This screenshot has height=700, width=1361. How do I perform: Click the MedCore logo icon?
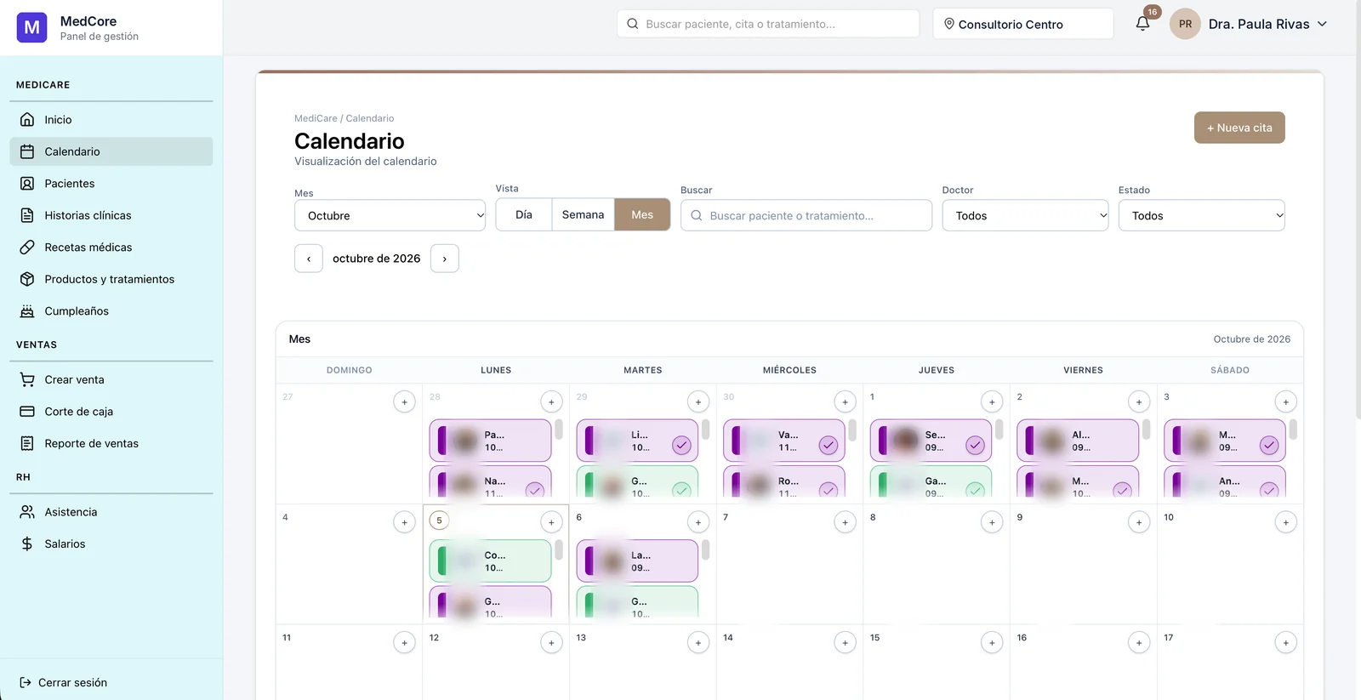(32, 27)
